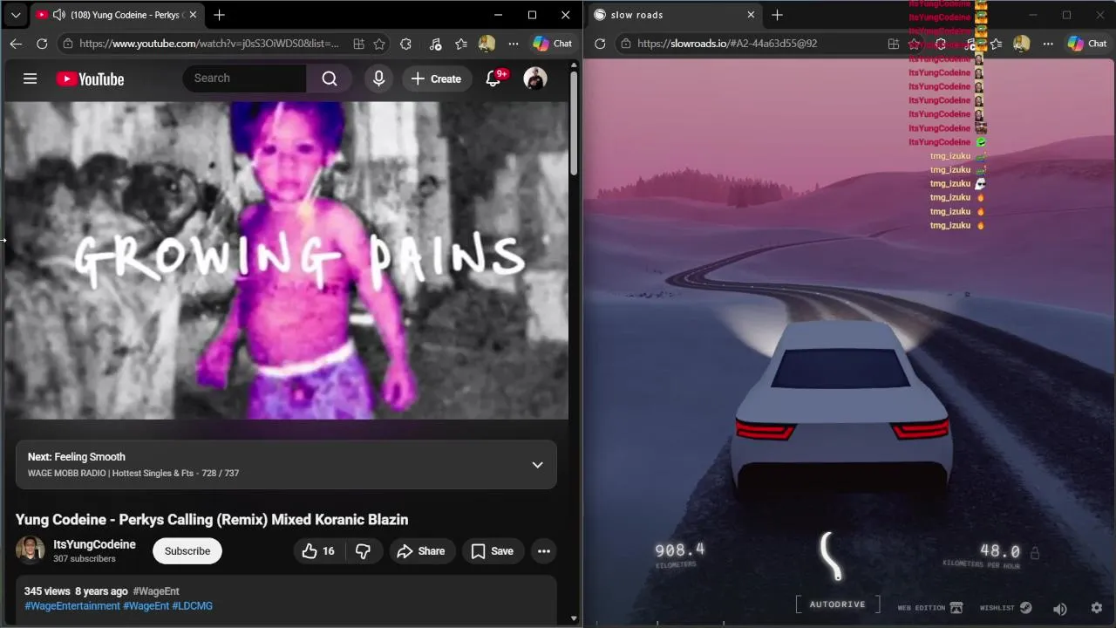Screen dimensions: 1116x628
Task: Open Copilot Chat in slow roads window
Action: point(1087,44)
